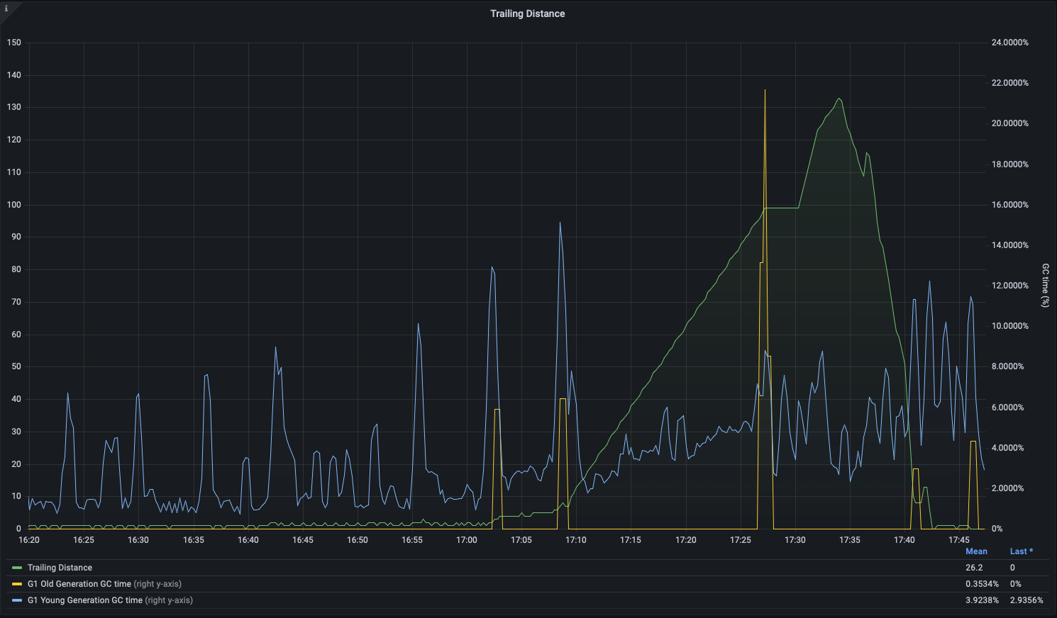Click the 100 label on left y-axis

click(x=14, y=205)
